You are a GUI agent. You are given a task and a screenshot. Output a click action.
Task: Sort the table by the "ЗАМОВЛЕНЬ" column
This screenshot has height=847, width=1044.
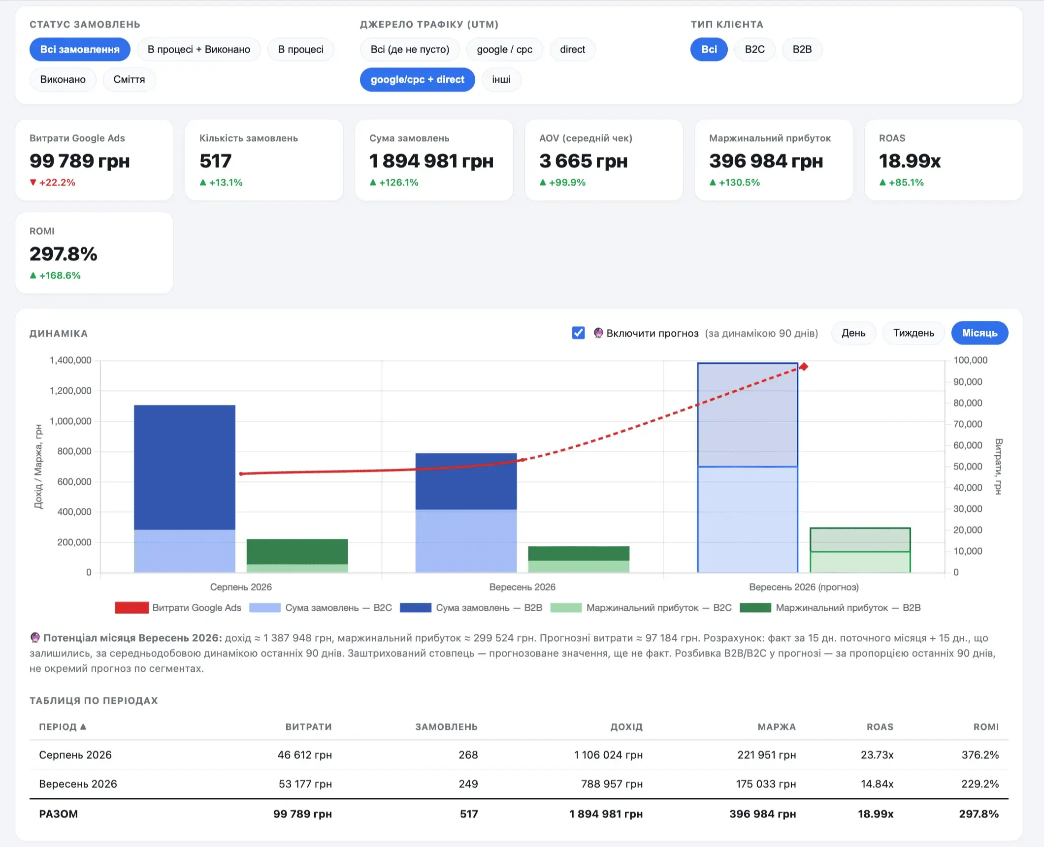click(446, 727)
